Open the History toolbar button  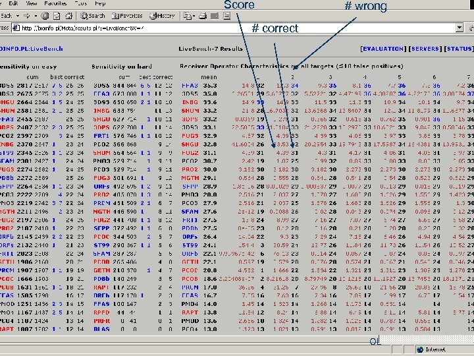point(163,16)
